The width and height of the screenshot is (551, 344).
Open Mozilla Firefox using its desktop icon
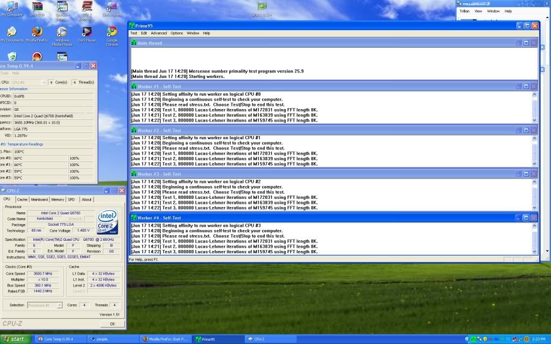[x=37, y=31]
